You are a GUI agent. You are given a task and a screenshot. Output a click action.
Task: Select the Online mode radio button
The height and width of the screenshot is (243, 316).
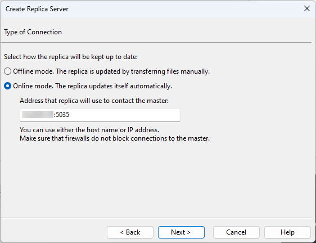click(8, 86)
